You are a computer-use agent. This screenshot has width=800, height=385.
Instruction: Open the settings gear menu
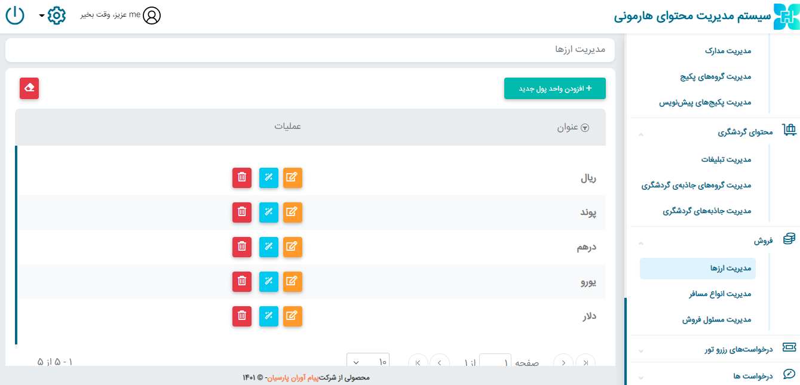56,16
